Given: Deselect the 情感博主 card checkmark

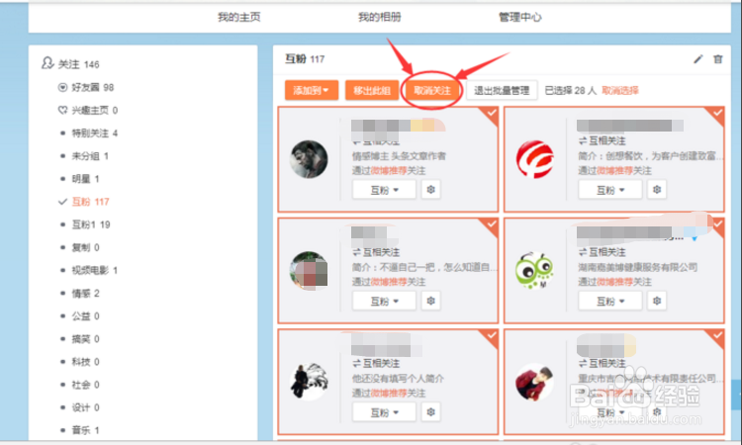Looking at the screenshot, I should (x=491, y=115).
